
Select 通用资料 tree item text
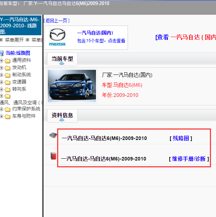pyautogui.click(x=22, y=60)
